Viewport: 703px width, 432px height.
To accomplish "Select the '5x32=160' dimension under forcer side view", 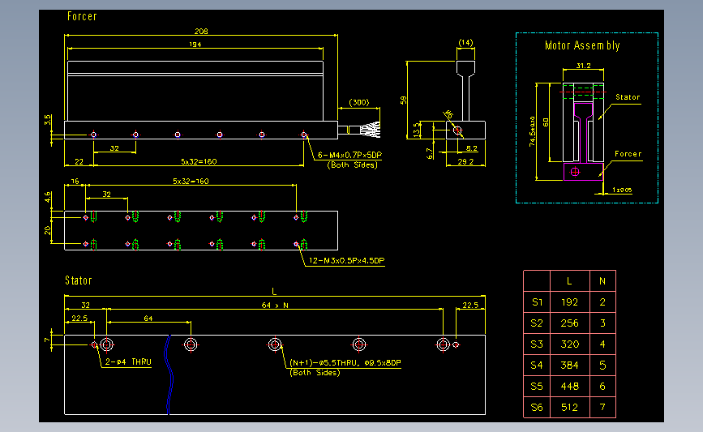I will pyautogui.click(x=199, y=161).
